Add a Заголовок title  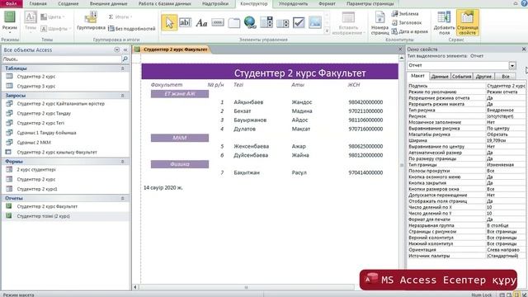pyautogui.click(x=407, y=22)
